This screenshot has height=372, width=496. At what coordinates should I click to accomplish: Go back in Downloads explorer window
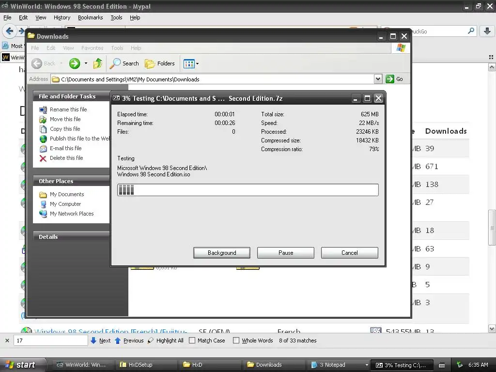point(44,63)
